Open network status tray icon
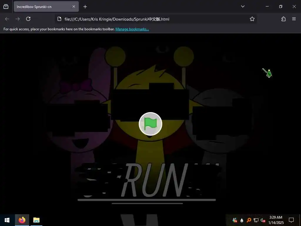The image size is (301, 226). tap(256, 220)
